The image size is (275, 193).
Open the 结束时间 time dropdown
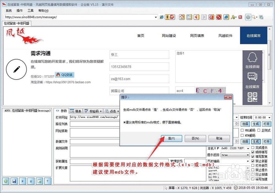269,117
